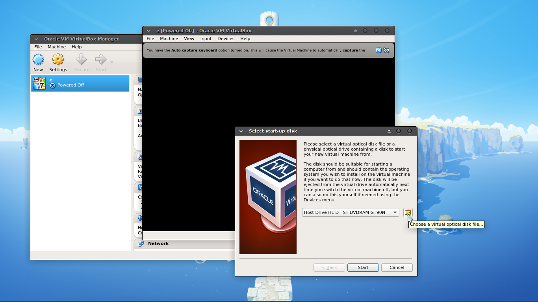The width and height of the screenshot is (538, 302).
Task: Open Machine menu in VirtualBox Manager
Action: point(57,47)
